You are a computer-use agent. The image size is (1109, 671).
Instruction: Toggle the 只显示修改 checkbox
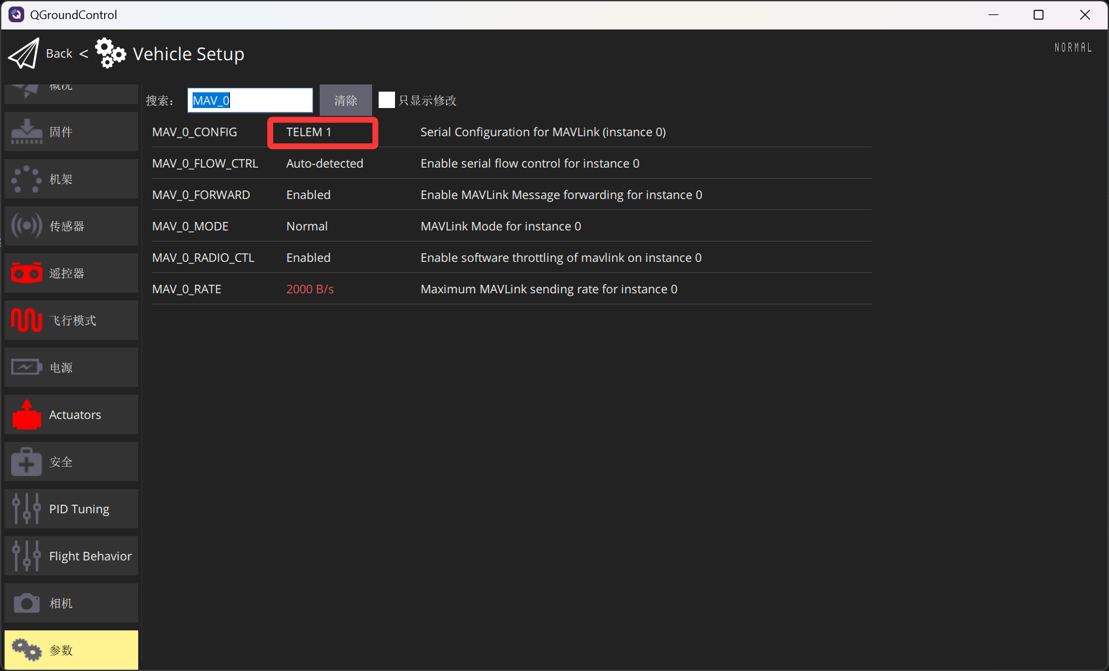[387, 100]
